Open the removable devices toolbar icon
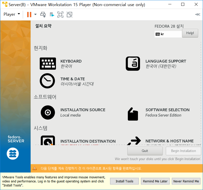This screenshot has width=203, height=190. (52, 14)
